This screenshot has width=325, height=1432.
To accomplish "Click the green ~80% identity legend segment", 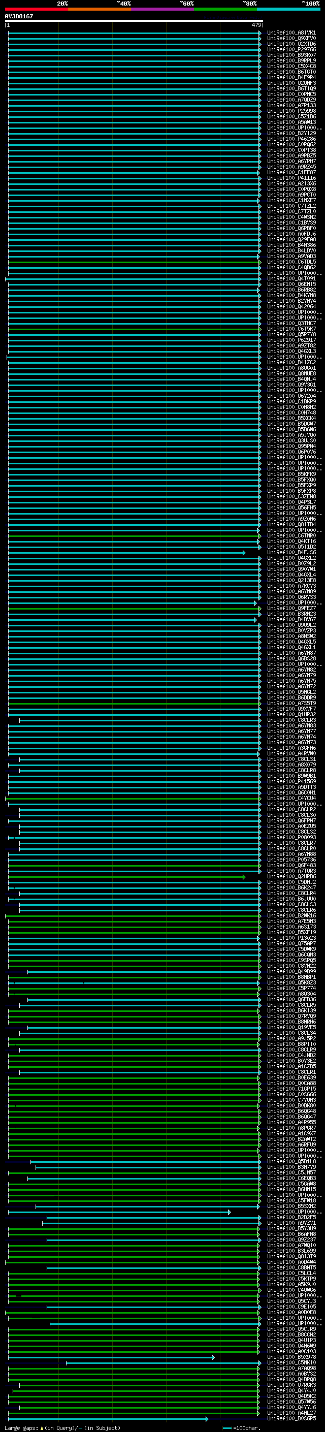I will tap(225, 9).
